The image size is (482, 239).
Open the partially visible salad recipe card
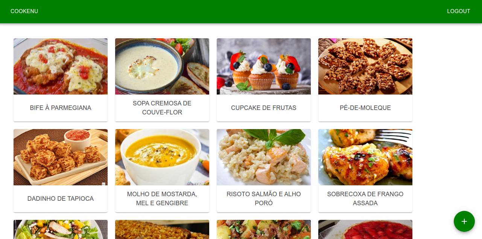pyautogui.click(x=61, y=229)
